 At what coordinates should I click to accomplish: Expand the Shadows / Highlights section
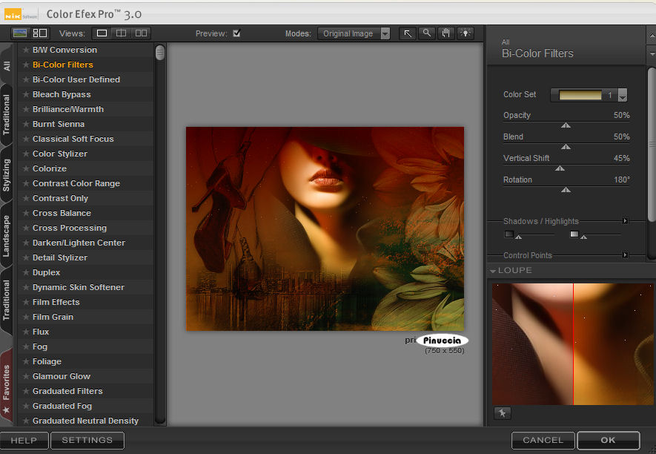click(625, 221)
